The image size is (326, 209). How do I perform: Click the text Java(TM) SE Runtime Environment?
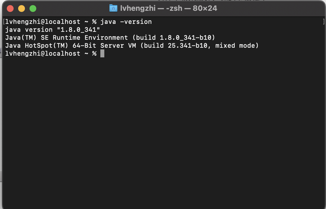click(67, 38)
